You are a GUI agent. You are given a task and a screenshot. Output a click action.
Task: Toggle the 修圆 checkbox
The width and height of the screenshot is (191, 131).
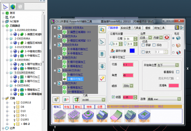point(114,97)
